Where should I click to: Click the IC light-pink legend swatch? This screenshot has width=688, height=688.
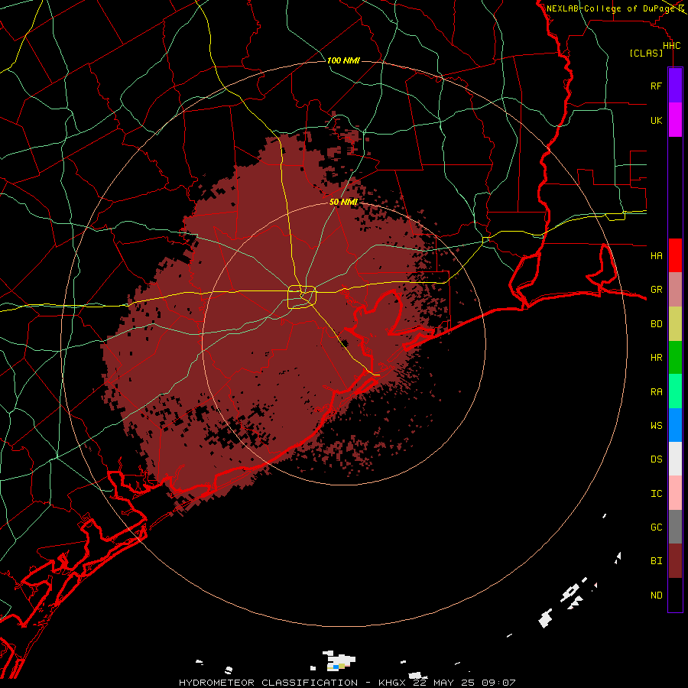coord(675,493)
